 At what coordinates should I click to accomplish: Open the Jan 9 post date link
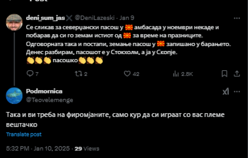(x=128, y=18)
